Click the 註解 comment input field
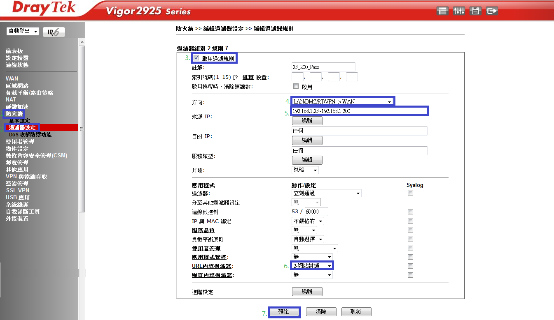 [323, 67]
